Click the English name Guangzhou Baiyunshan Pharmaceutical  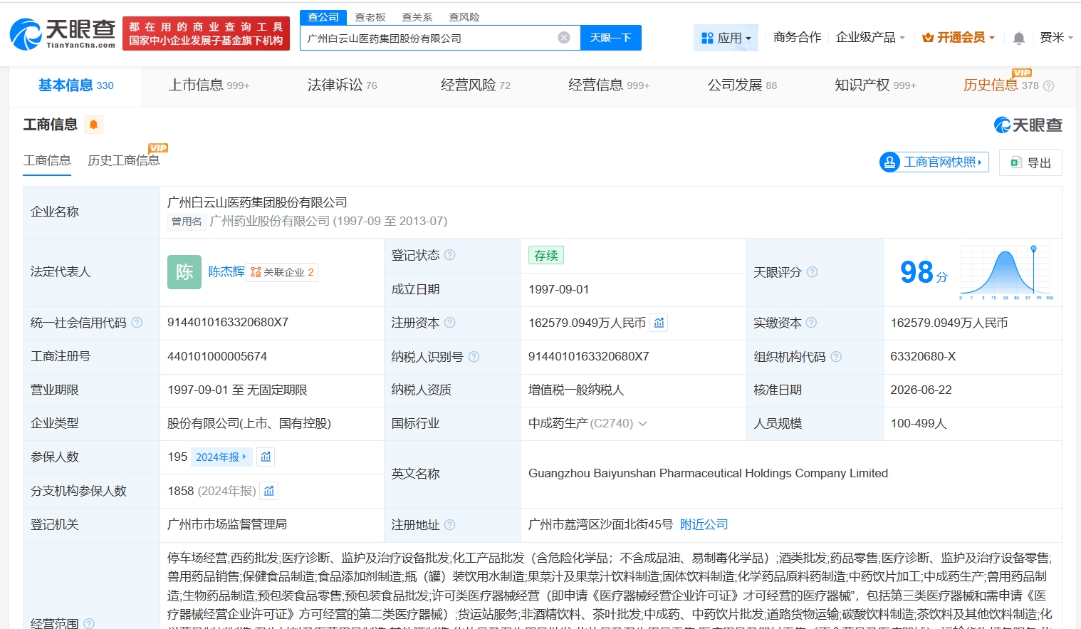tap(708, 474)
